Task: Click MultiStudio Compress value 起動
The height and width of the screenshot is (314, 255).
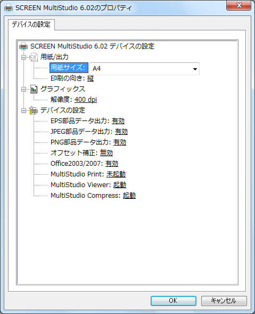Action: pos(129,196)
